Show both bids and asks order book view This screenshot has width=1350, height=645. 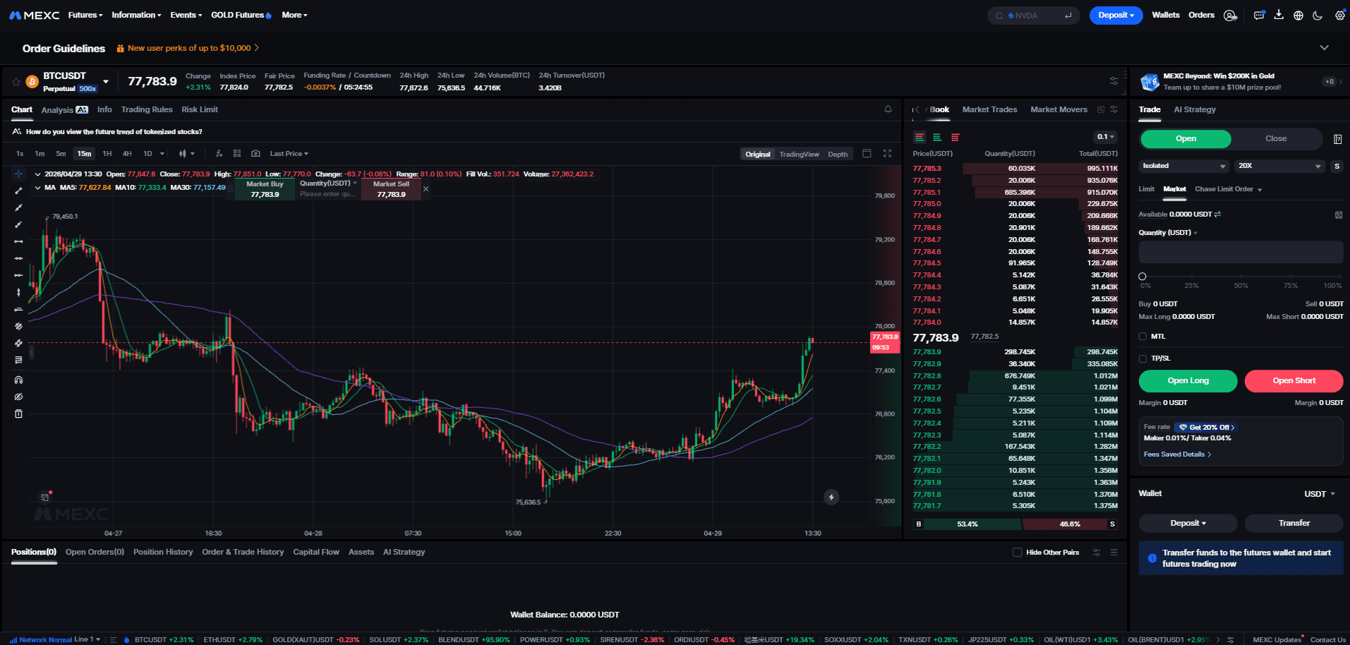pos(920,138)
